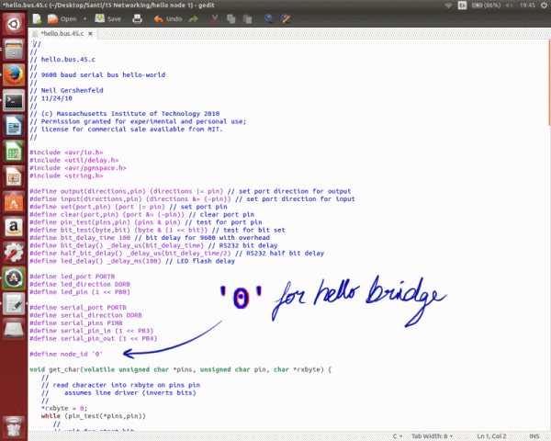Undo the last edit
551x441 pixels.
168,19
